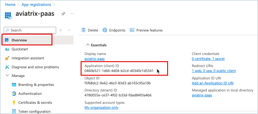
Task: Click the Redirect URIs label
Action: (x=202, y=66)
